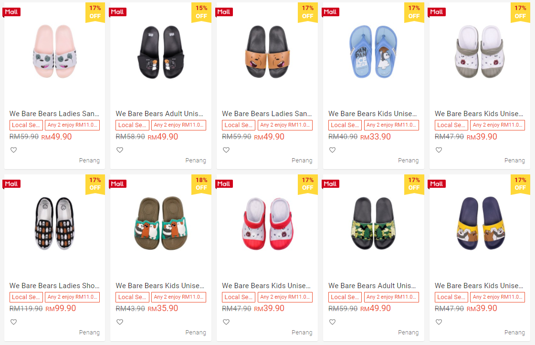The width and height of the screenshot is (535, 345).
Task: Toggle heart on black adult unisex slides
Action: (x=120, y=150)
